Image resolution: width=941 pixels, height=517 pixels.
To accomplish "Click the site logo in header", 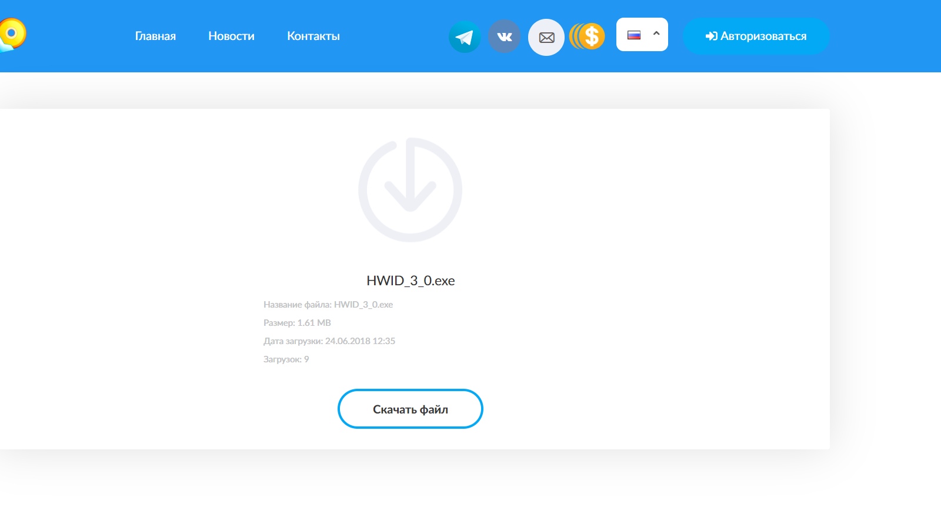I will click(12, 34).
